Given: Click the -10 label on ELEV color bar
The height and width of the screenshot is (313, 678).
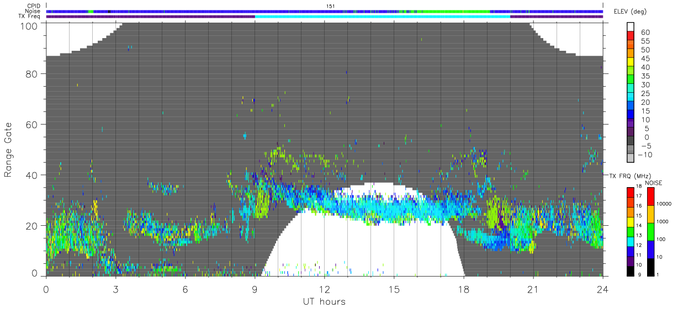Looking at the screenshot, I should click(644, 155).
